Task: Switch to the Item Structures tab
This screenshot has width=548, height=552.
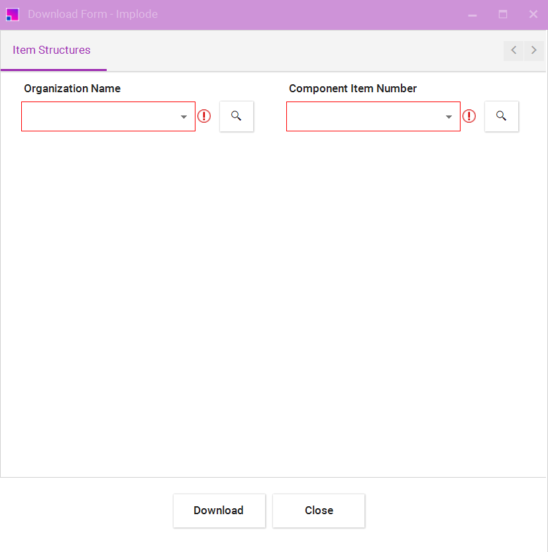Action: [52, 50]
